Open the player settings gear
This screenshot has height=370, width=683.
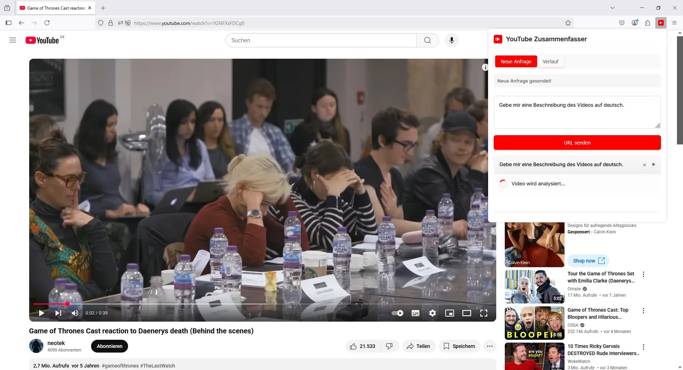tap(433, 313)
